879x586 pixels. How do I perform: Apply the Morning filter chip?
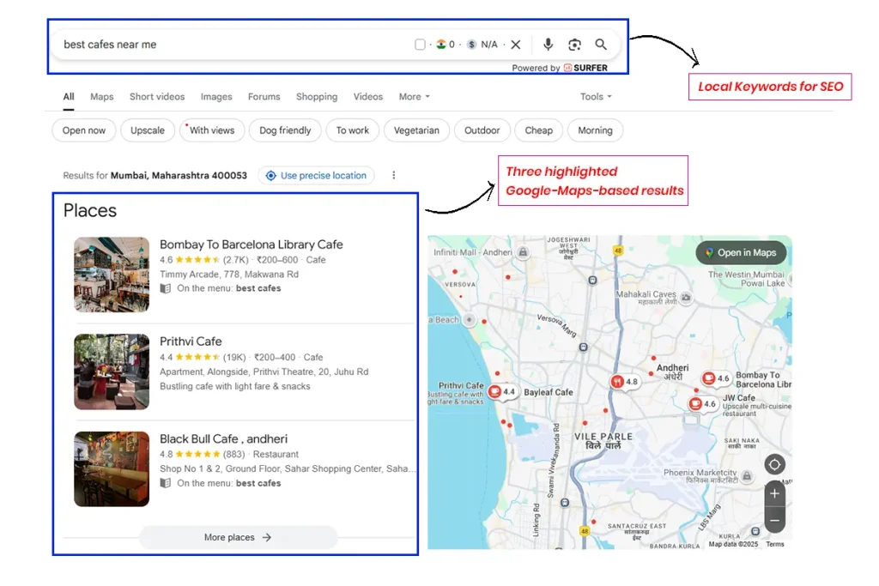point(596,130)
